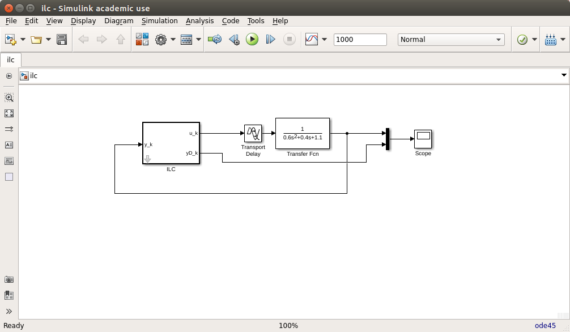Click the Forward navigation arrow

click(102, 39)
